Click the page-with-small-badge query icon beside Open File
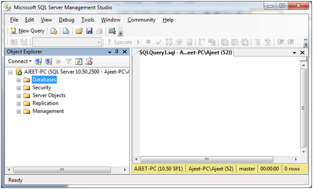 tap(66, 31)
